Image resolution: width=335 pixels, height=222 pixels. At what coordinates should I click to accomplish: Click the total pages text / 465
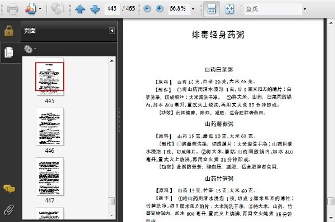(x=128, y=8)
